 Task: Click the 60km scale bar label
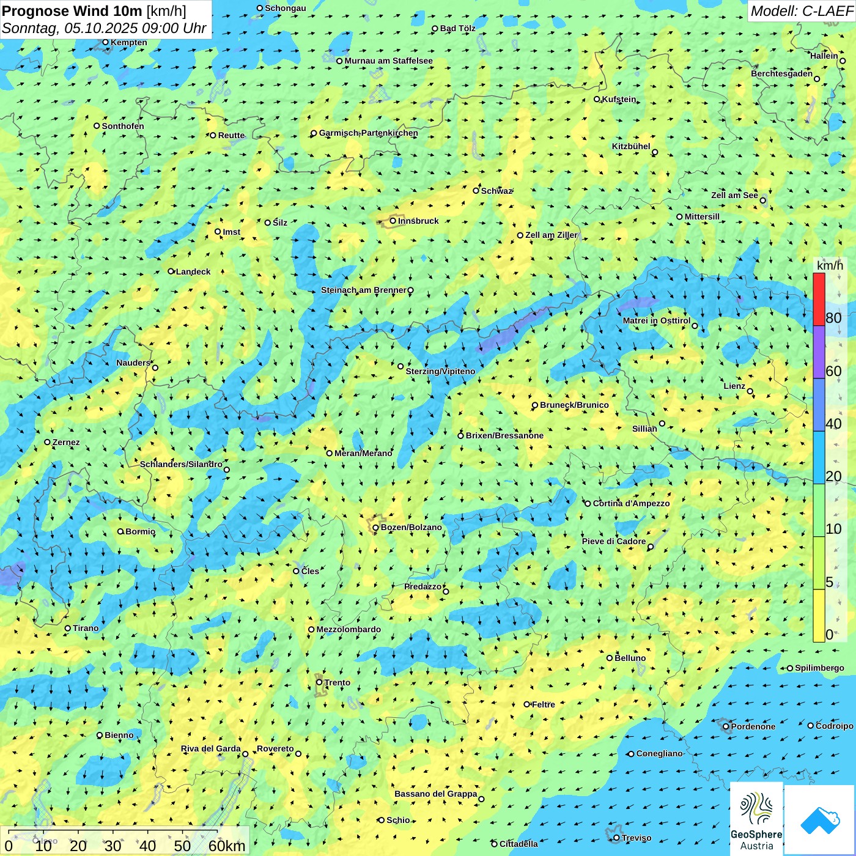pos(227,846)
